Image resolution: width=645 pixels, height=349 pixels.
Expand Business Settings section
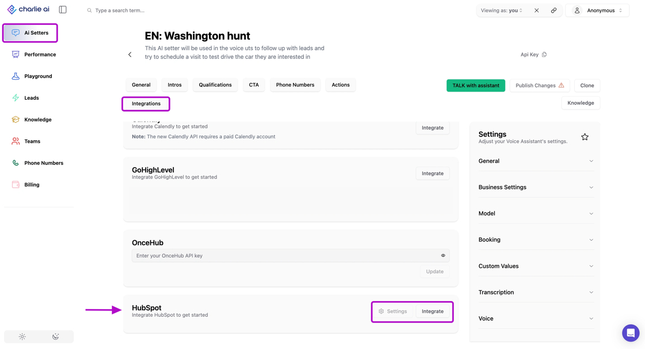[536, 187]
